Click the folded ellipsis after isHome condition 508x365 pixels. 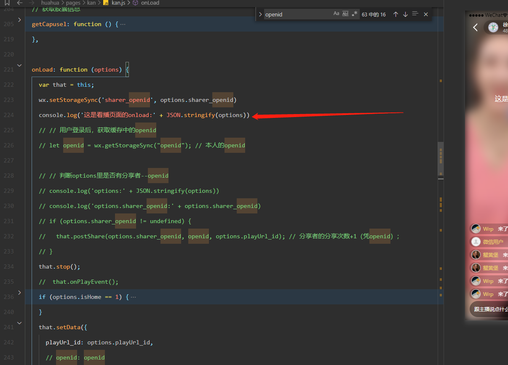point(133,297)
